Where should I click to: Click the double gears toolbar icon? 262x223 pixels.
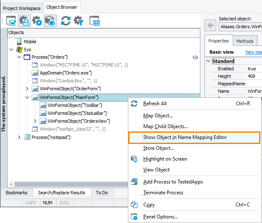tap(37, 21)
